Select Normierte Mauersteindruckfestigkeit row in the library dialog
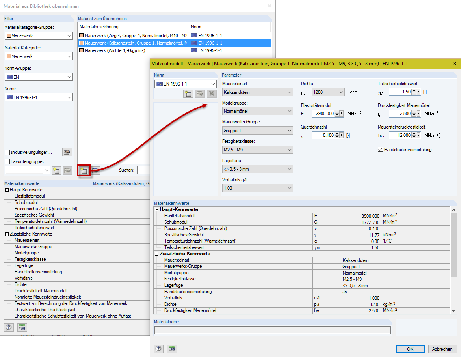Image resolution: width=461 pixels, height=357 pixels. [77, 297]
